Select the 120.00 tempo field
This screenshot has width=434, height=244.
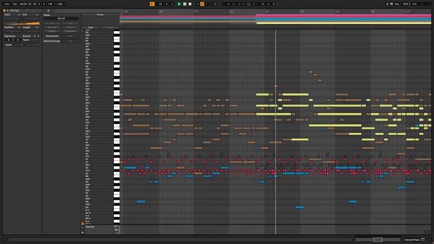click(23, 4)
